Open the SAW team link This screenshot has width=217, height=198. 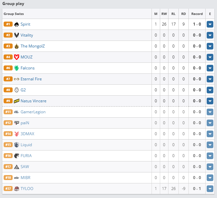pos(25,167)
